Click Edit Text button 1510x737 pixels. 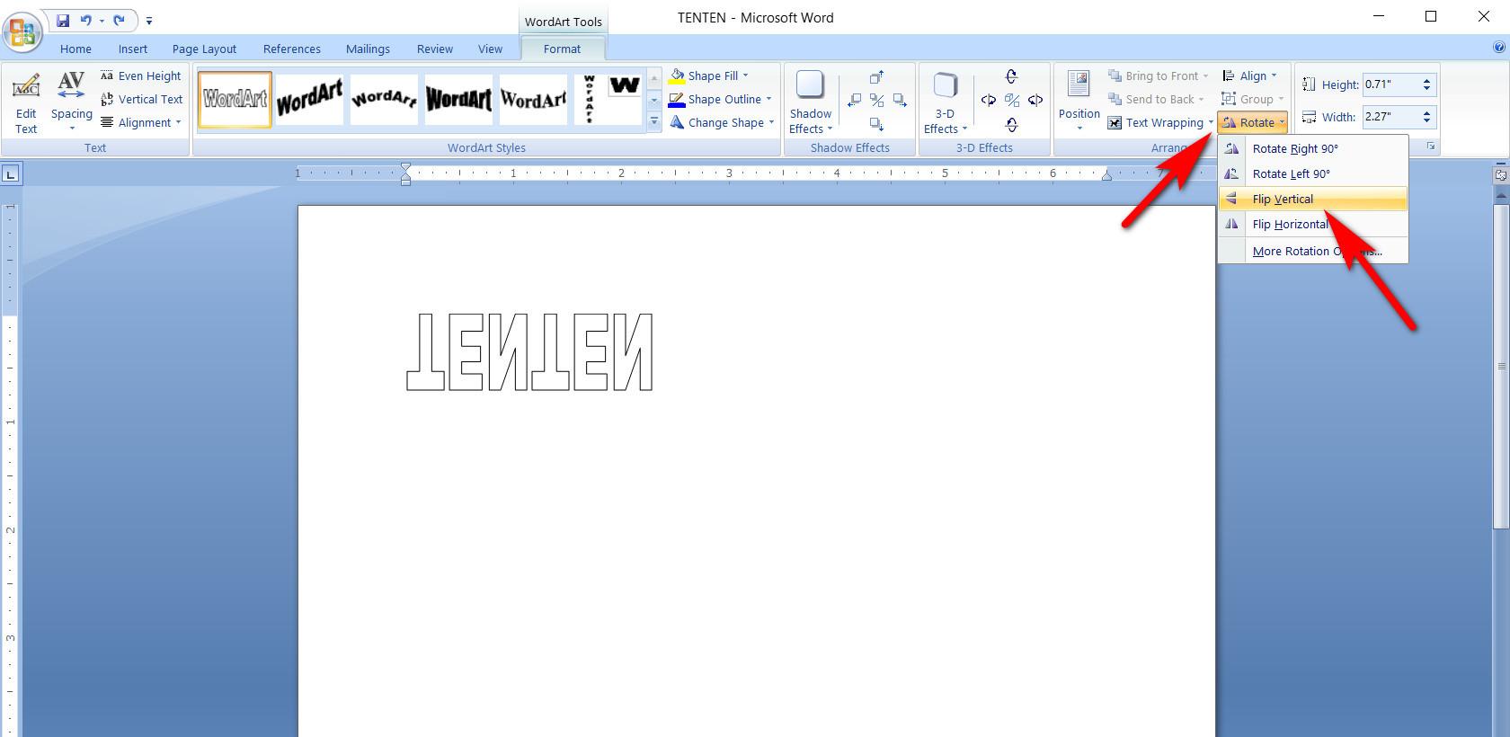click(26, 102)
